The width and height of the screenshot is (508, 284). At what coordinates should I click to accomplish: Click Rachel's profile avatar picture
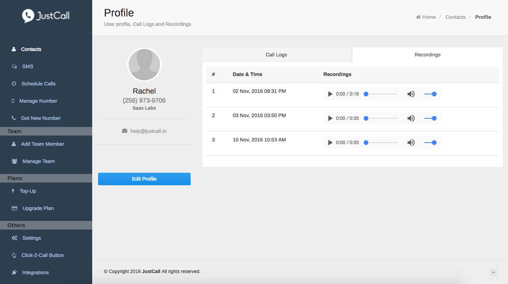(144, 65)
